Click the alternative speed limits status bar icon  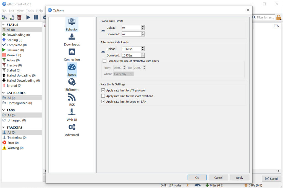[x=197, y=185]
